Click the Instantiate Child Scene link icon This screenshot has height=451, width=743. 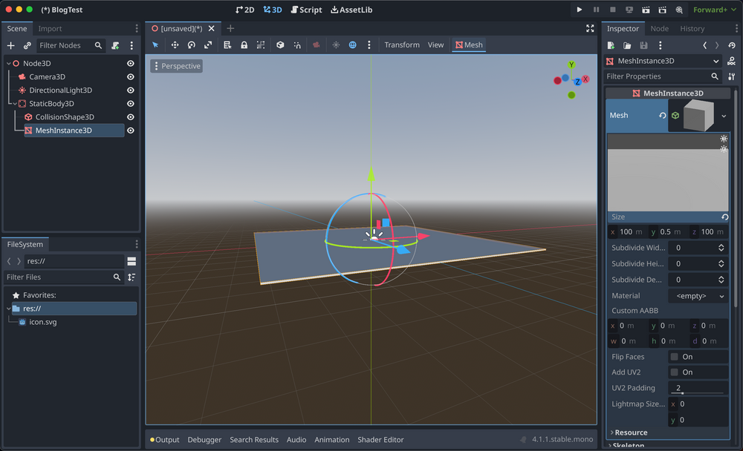point(27,45)
